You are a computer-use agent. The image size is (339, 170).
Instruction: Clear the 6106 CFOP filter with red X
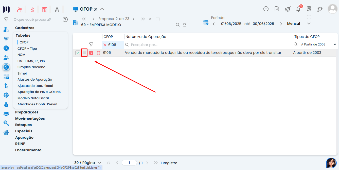[105, 45]
